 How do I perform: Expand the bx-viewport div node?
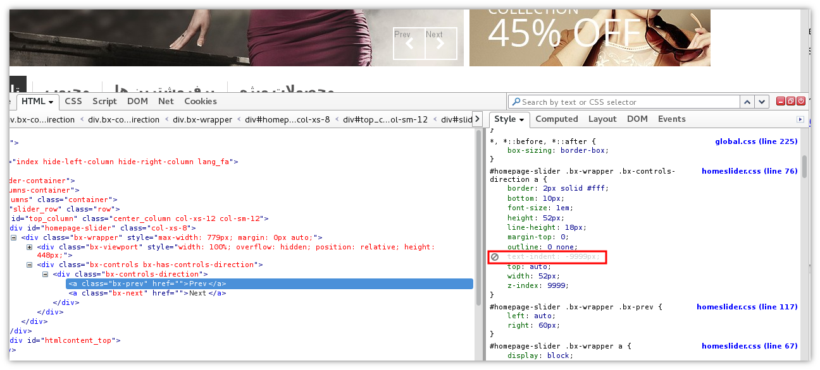(29, 247)
